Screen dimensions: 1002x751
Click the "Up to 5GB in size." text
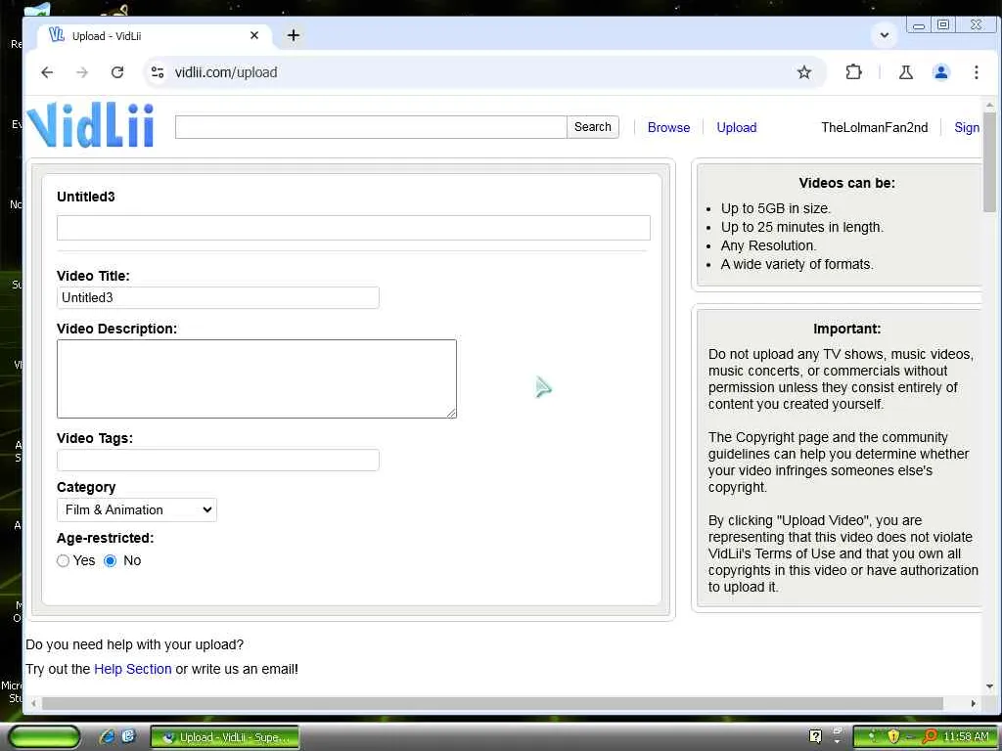[x=776, y=208]
